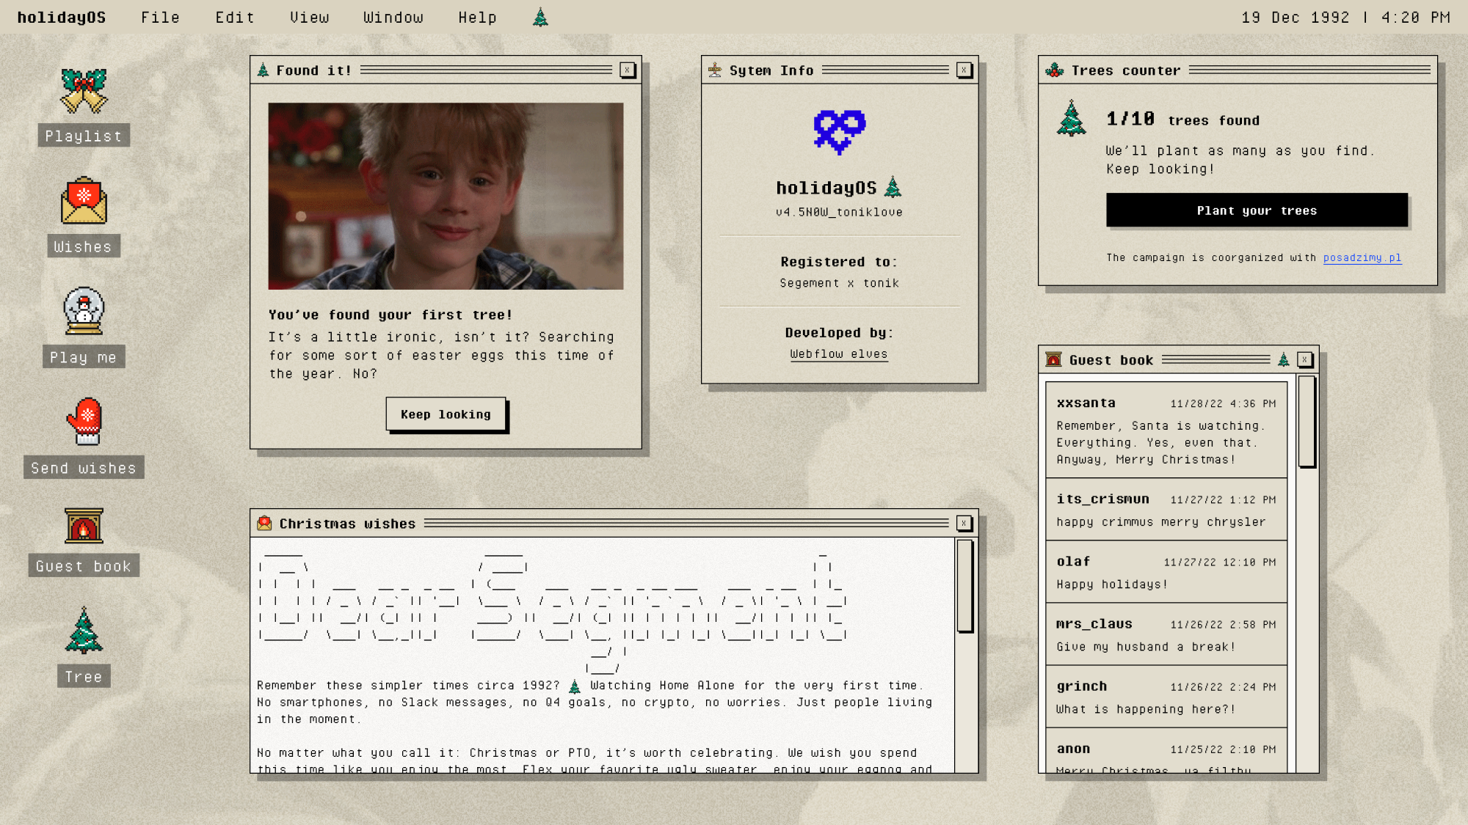Open the Window menu
Screen dimensions: 1468x825
(393, 18)
